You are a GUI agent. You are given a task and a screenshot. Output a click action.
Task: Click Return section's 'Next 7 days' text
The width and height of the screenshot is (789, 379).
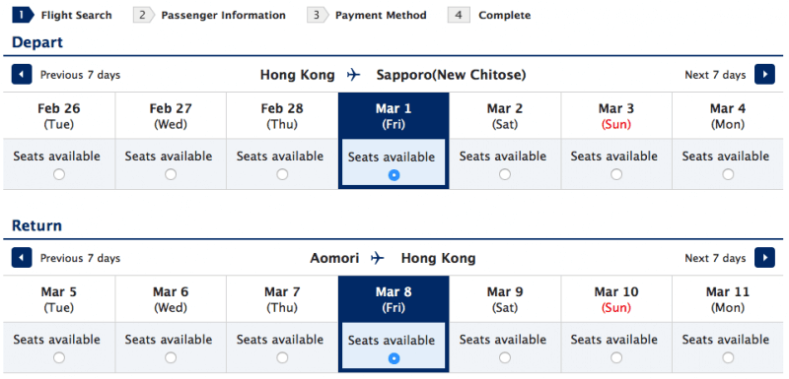click(715, 258)
